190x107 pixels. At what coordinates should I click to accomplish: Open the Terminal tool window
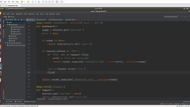(x=18, y=102)
